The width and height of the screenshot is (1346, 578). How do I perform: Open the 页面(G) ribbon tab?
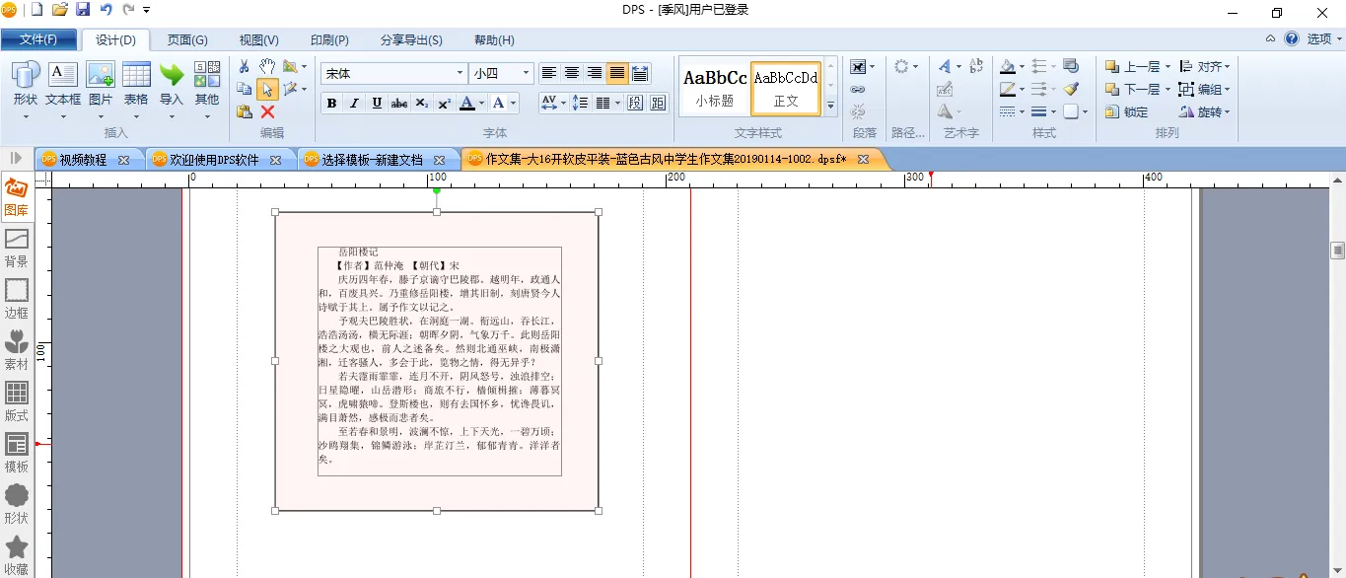(x=187, y=40)
